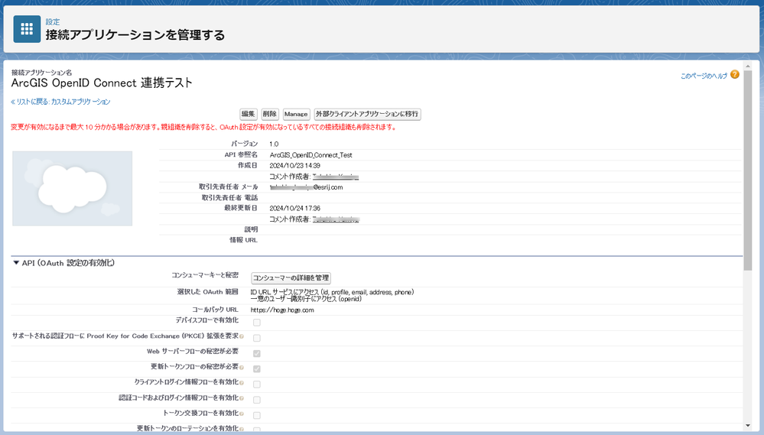Click the app launcher grid icon
The width and height of the screenshot is (764, 435).
click(x=27, y=29)
